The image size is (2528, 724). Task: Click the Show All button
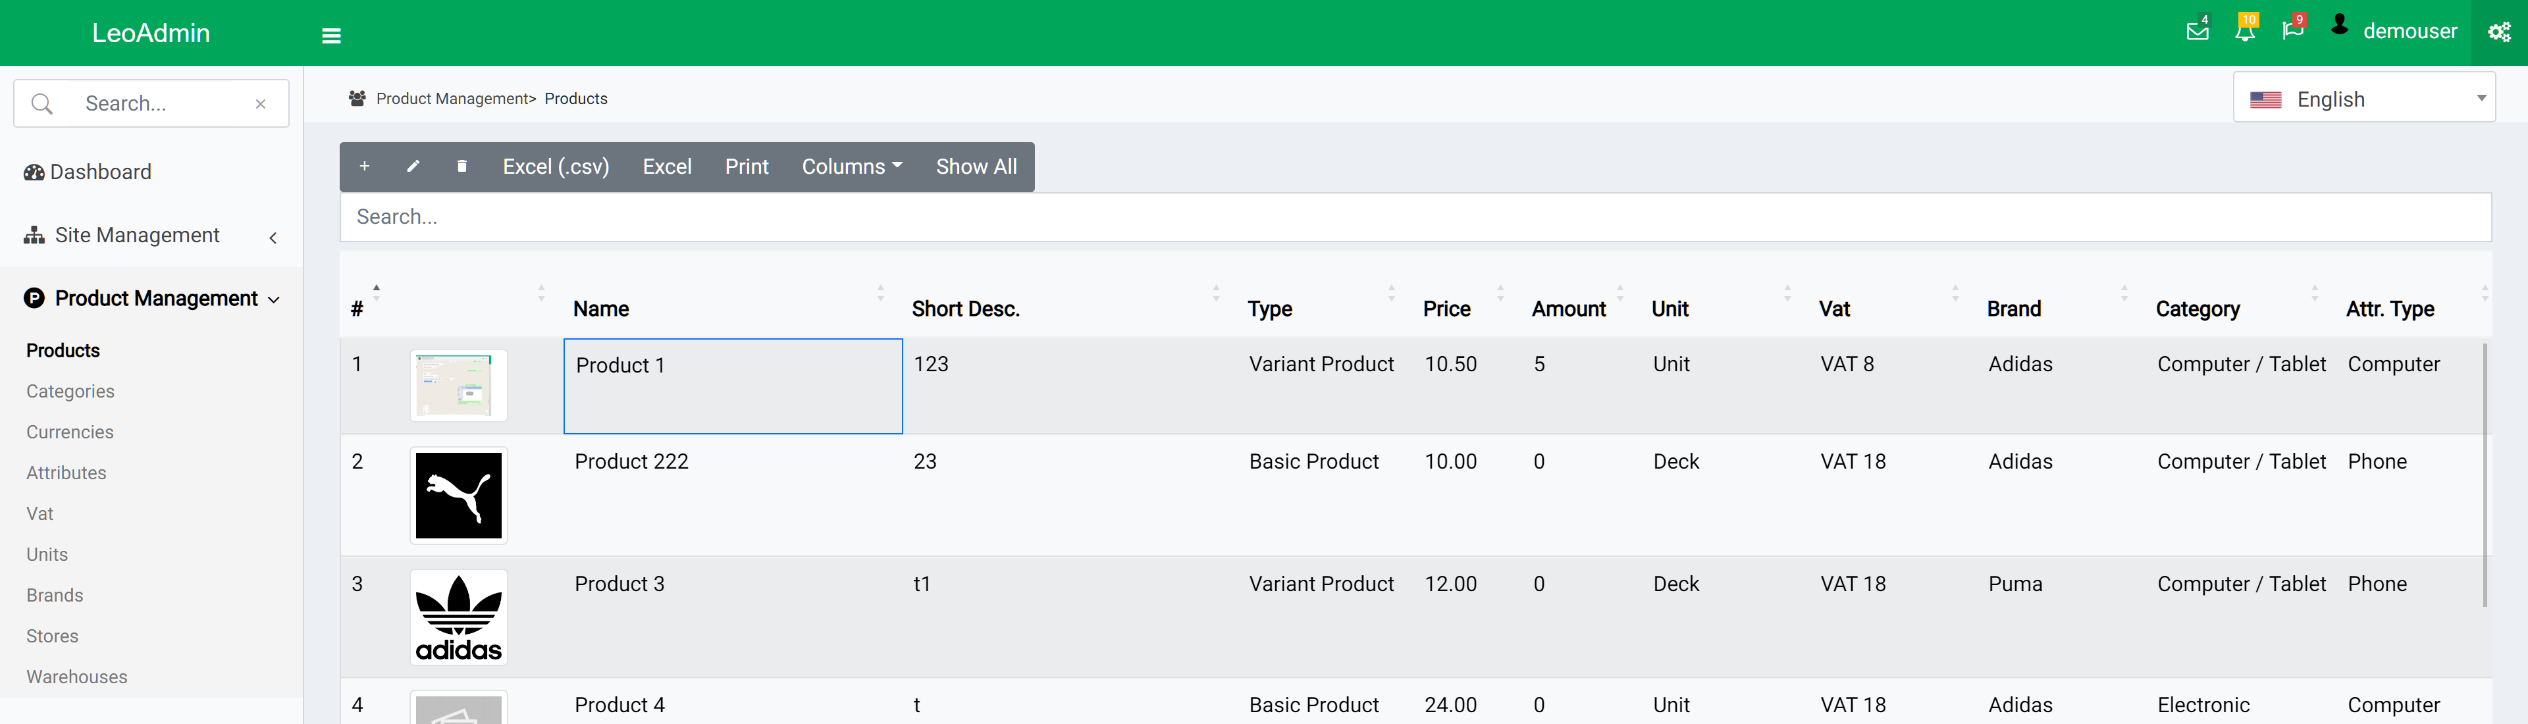[976, 167]
